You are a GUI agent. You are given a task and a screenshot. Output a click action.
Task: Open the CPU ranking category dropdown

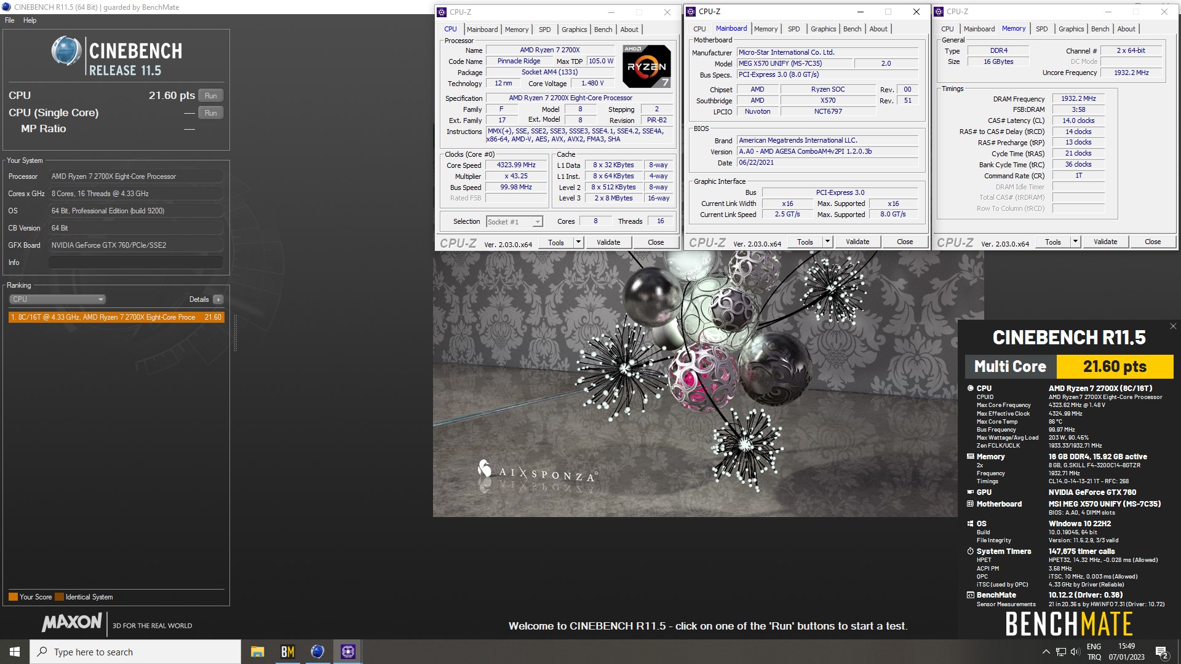(x=57, y=299)
